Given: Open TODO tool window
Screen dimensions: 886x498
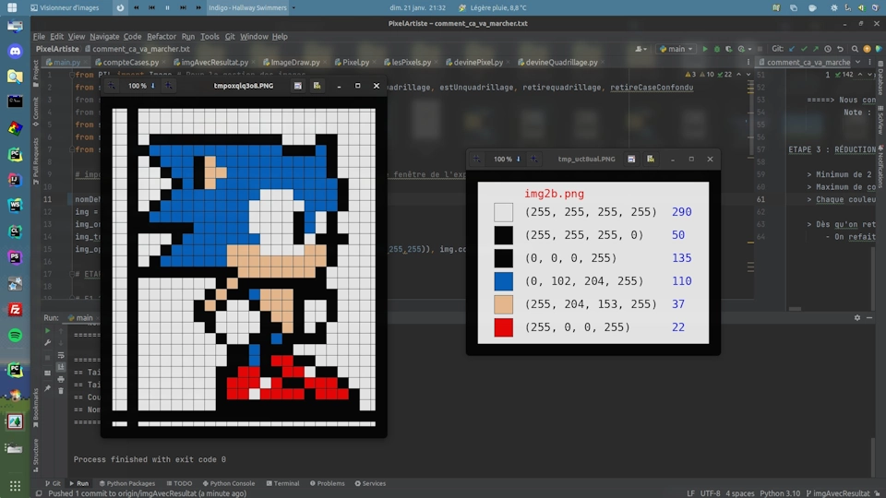Looking at the screenshot, I should click(x=179, y=483).
